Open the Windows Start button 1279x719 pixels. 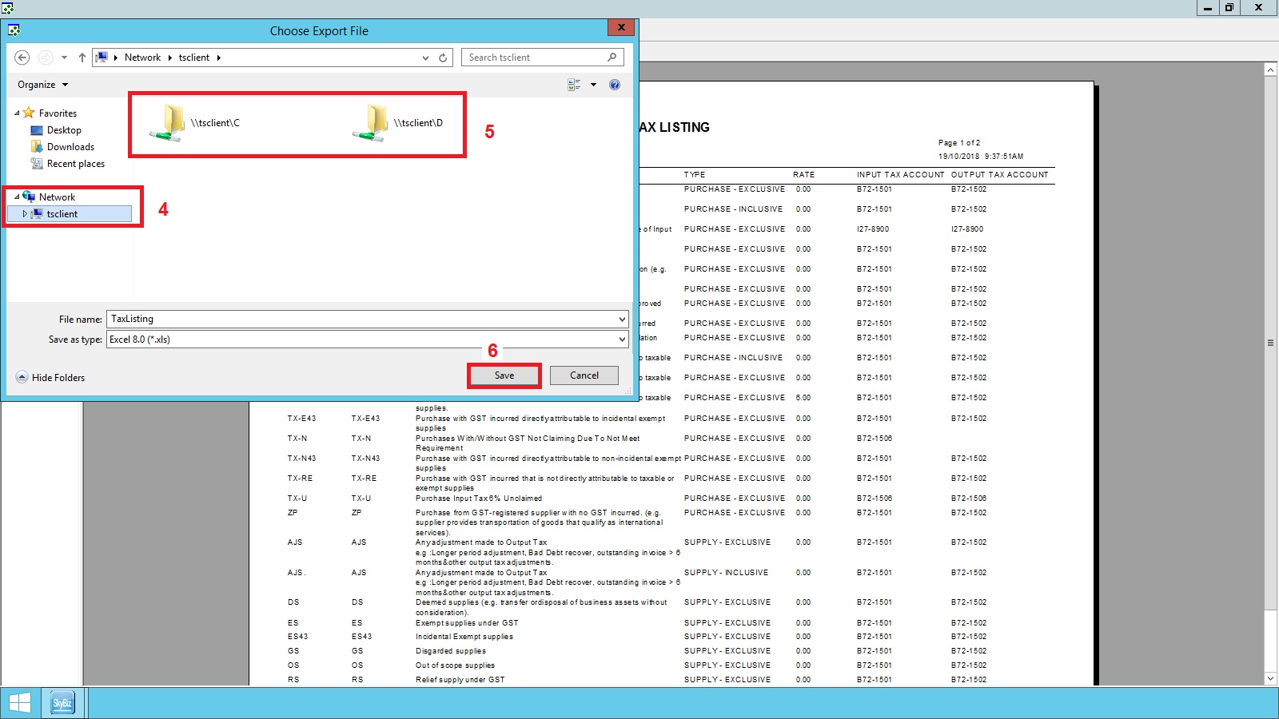[19, 703]
